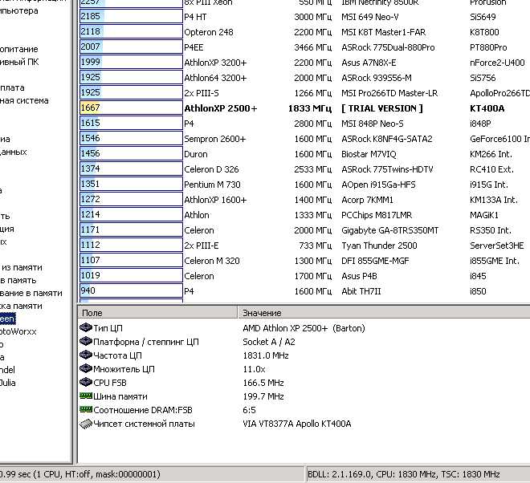This screenshot has height=483, width=530.
Task: Open the tree item ending in 'ndel'
Action: point(7,370)
